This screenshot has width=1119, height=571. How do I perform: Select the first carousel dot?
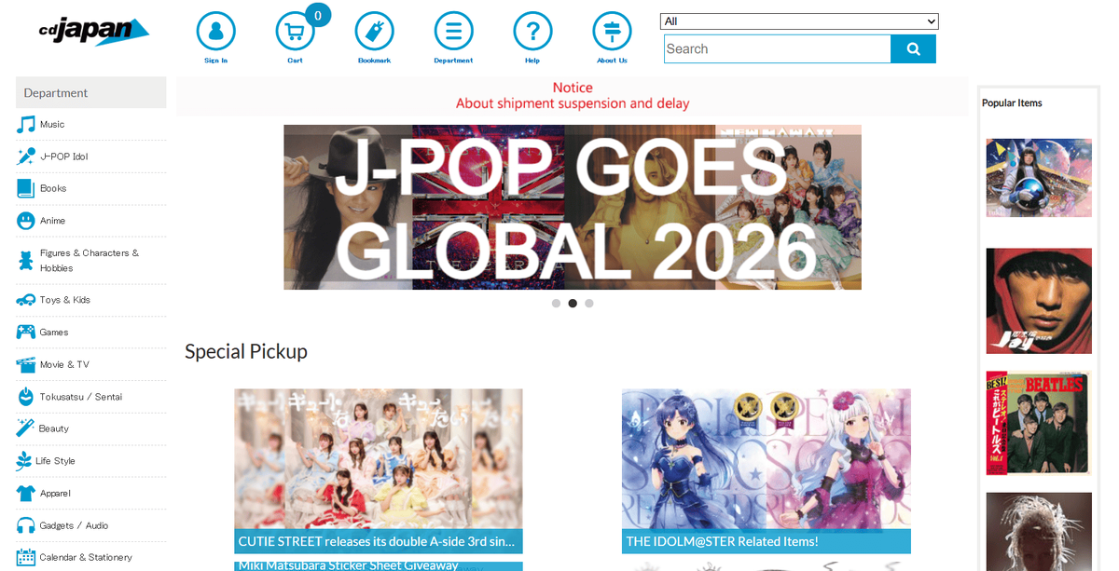(x=557, y=304)
